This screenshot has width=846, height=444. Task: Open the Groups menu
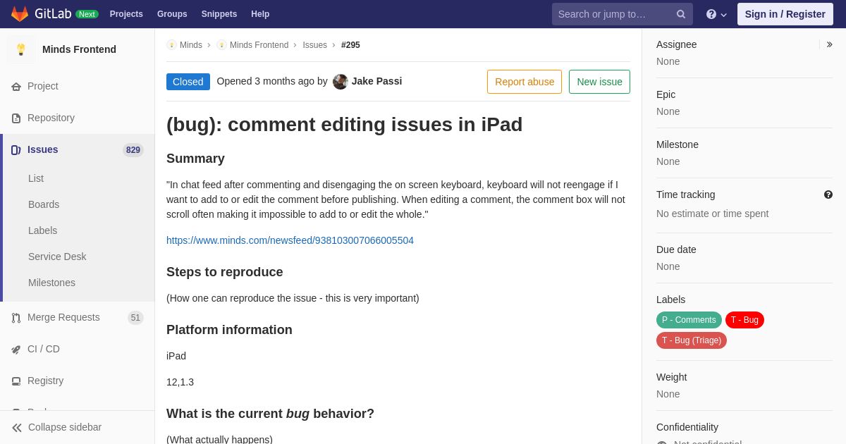172,14
